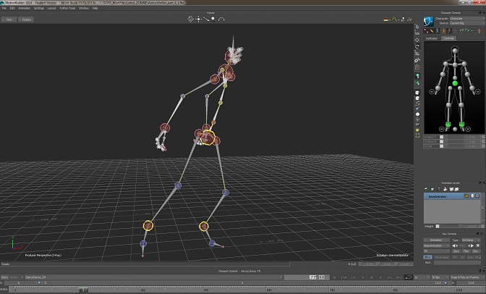Open the 30 fps frame rate dropdown
486x294 pixels.
coord(440,277)
